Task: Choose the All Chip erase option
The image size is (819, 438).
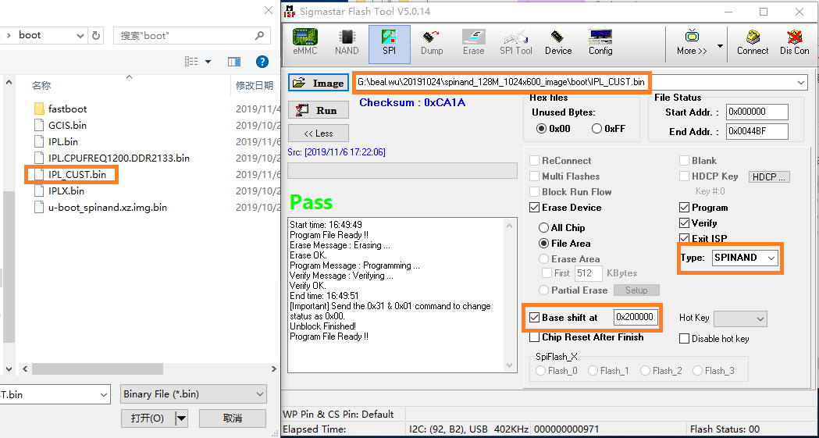Action: point(544,228)
